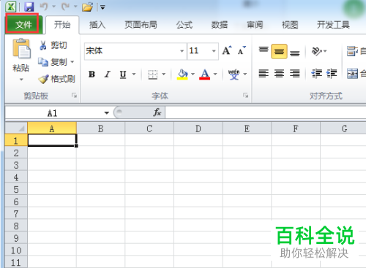Open the 剪贴板 clipboard dialog launcher
Viewport: 366px width, 268px height.
click(74, 95)
